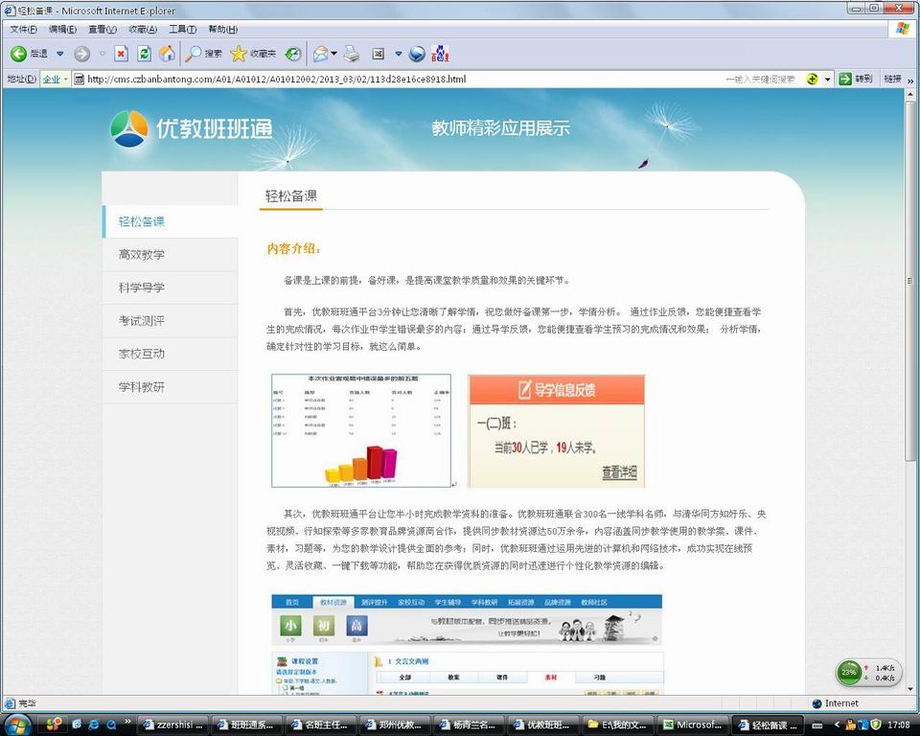This screenshot has height=736, width=920.
Task: Click the address bar URL field
Action: coord(399,80)
